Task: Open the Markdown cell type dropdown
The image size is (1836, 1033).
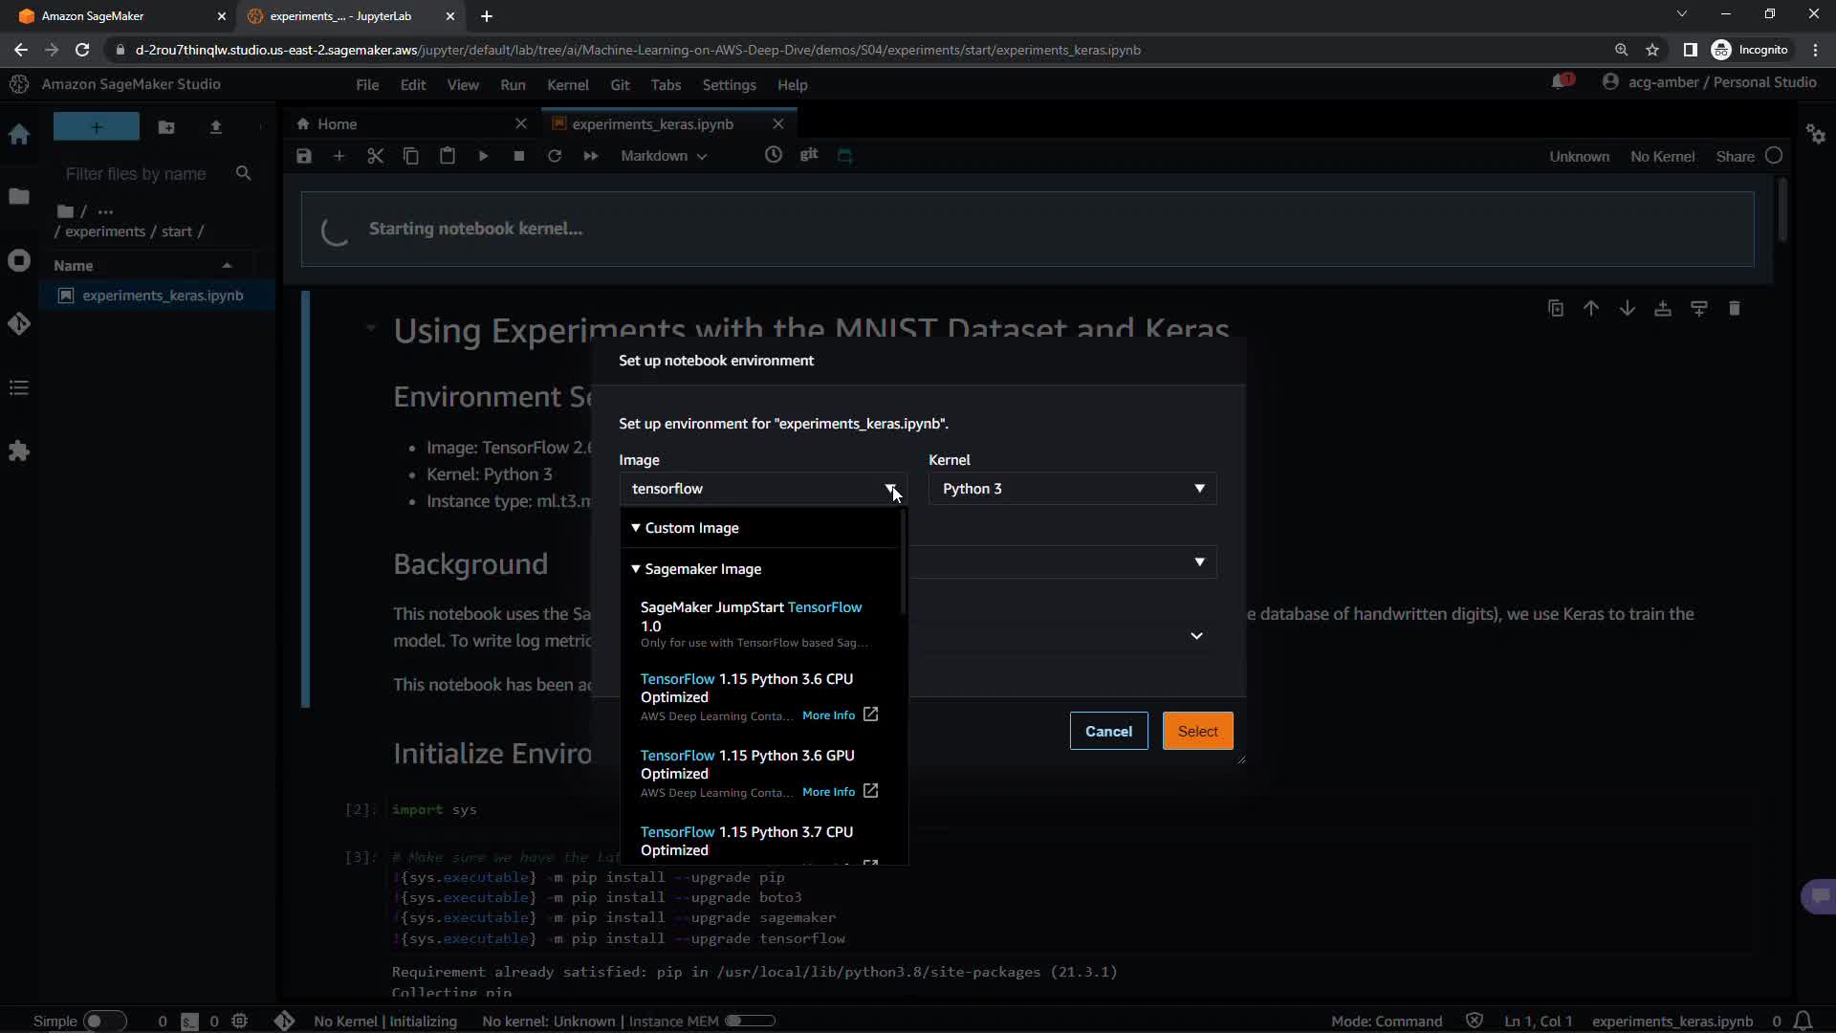Action: click(x=664, y=156)
